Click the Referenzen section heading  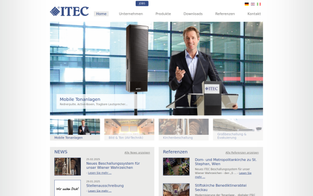(175, 152)
